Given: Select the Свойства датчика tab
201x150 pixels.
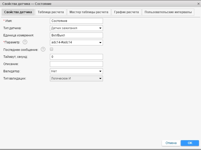Looking at the screenshot, I should click(18, 12).
